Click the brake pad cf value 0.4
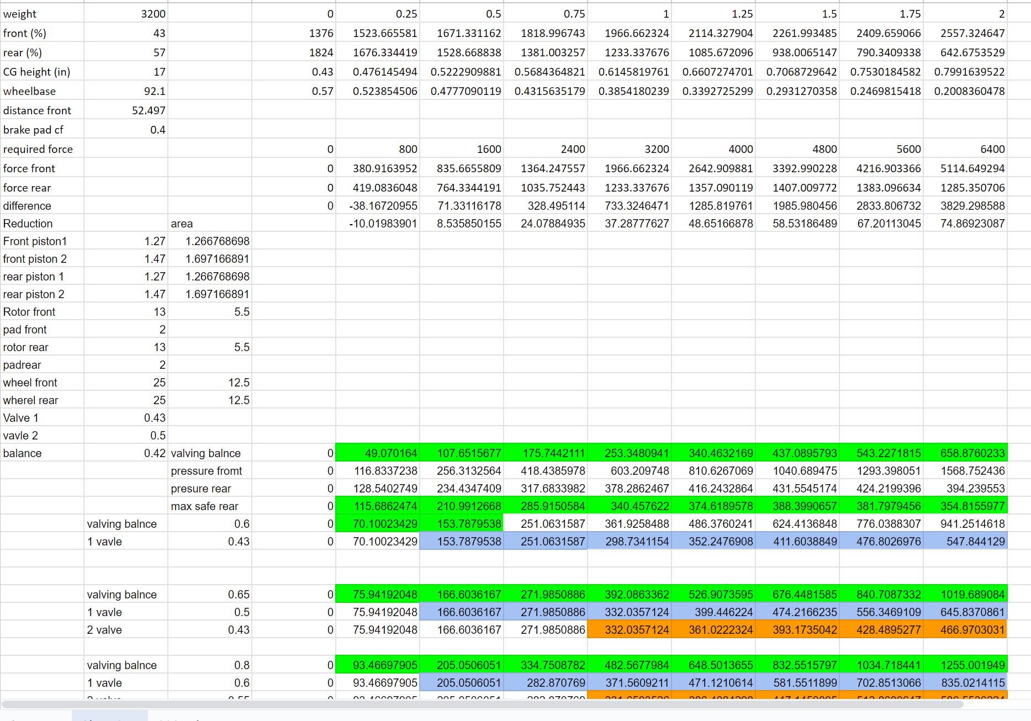 click(x=126, y=130)
